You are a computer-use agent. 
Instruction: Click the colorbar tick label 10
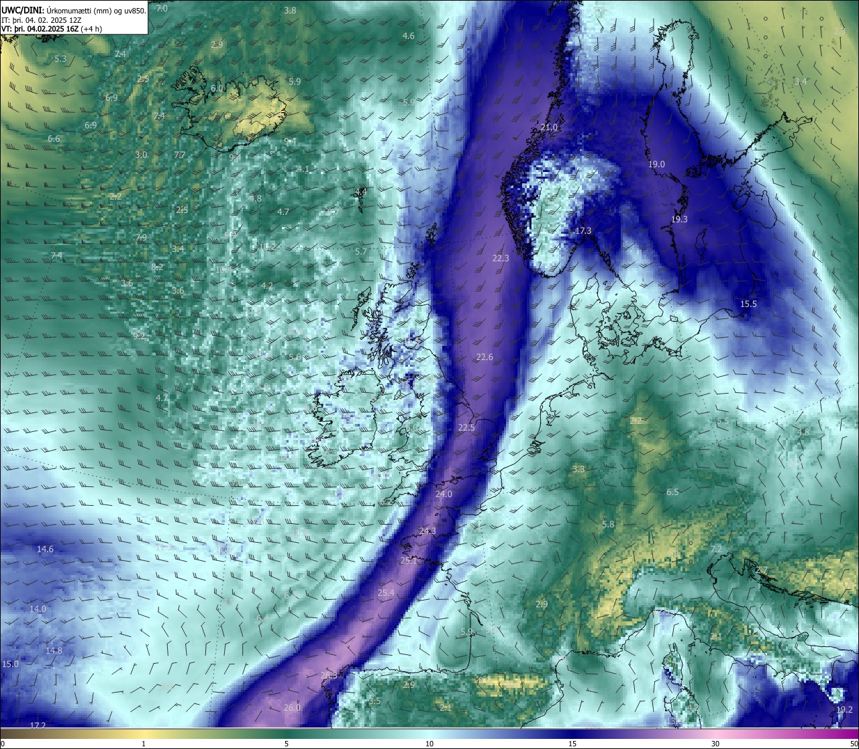coord(429,744)
